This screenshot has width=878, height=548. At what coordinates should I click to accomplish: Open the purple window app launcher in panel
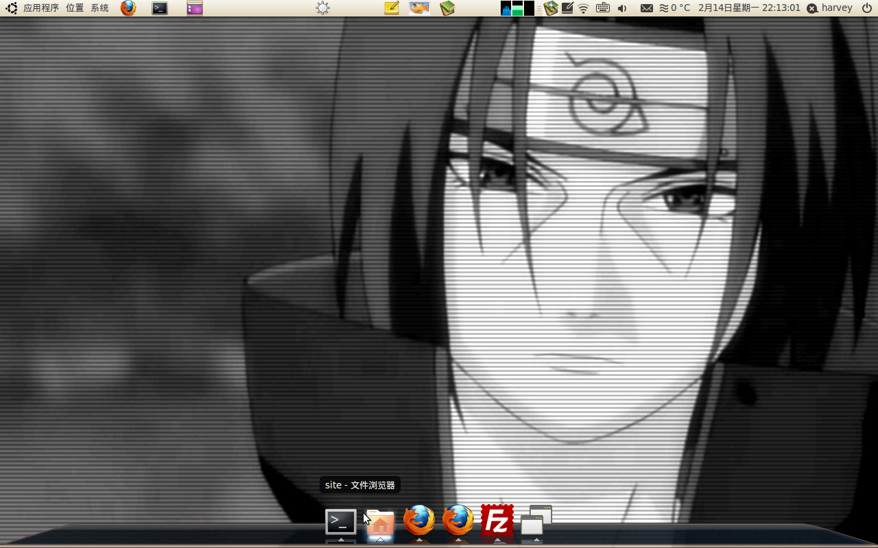click(195, 8)
